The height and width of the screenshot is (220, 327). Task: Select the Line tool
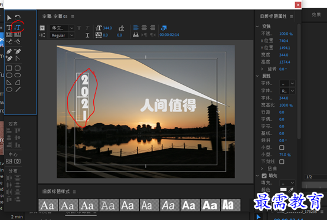[x=18, y=90]
